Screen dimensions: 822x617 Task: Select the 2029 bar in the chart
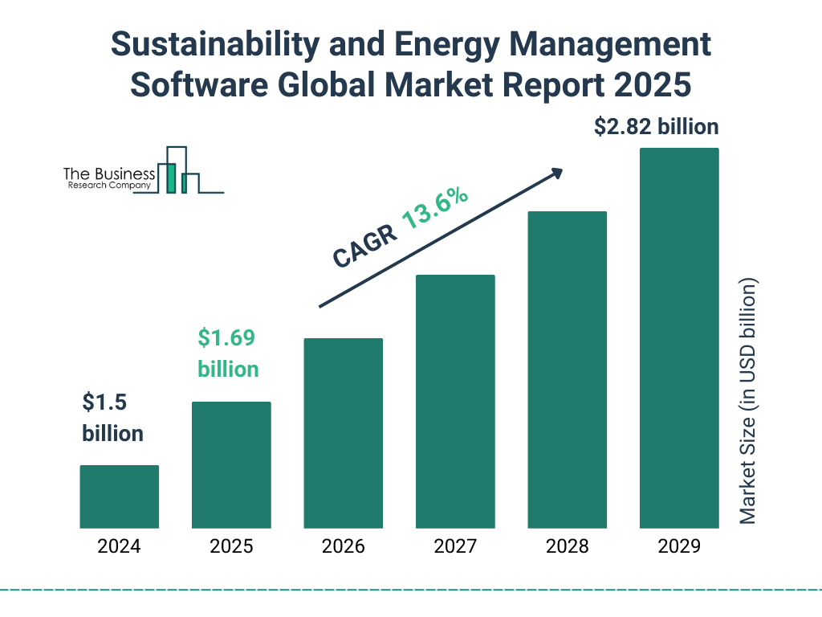(679, 338)
